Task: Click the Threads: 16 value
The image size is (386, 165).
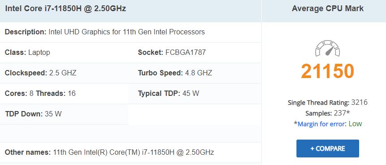Action: pyautogui.click(x=56, y=93)
